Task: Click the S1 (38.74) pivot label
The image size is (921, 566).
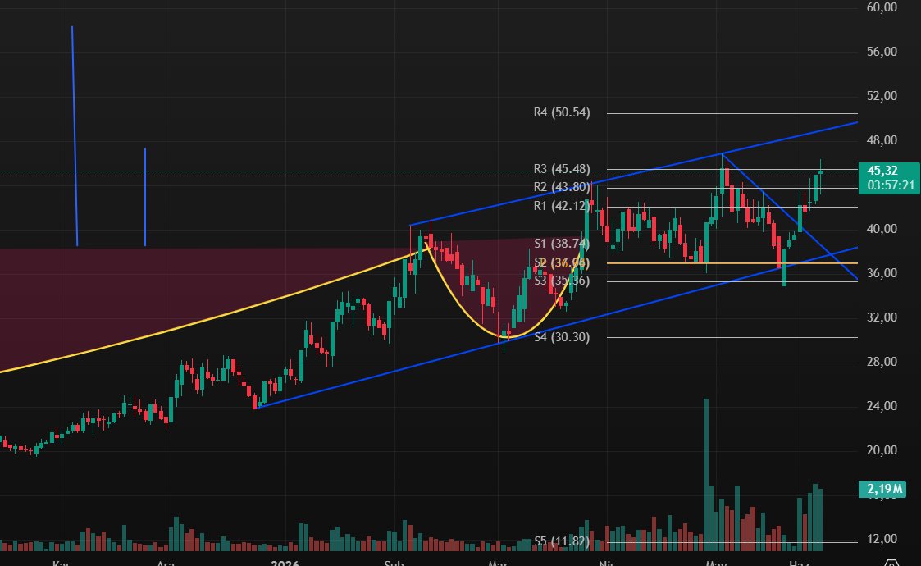Action: 562,244
